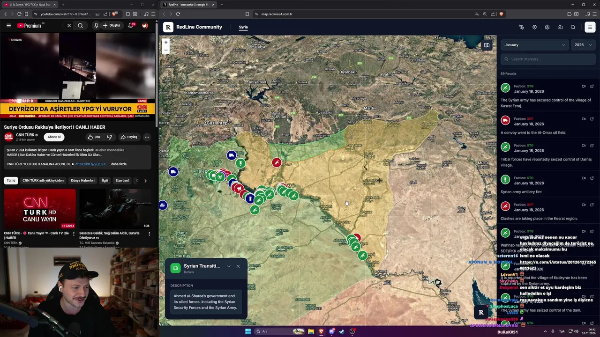Viewport: 600px width, 337px height.
Task: Click the YouTube Premium logo
Action: [29, 25]
